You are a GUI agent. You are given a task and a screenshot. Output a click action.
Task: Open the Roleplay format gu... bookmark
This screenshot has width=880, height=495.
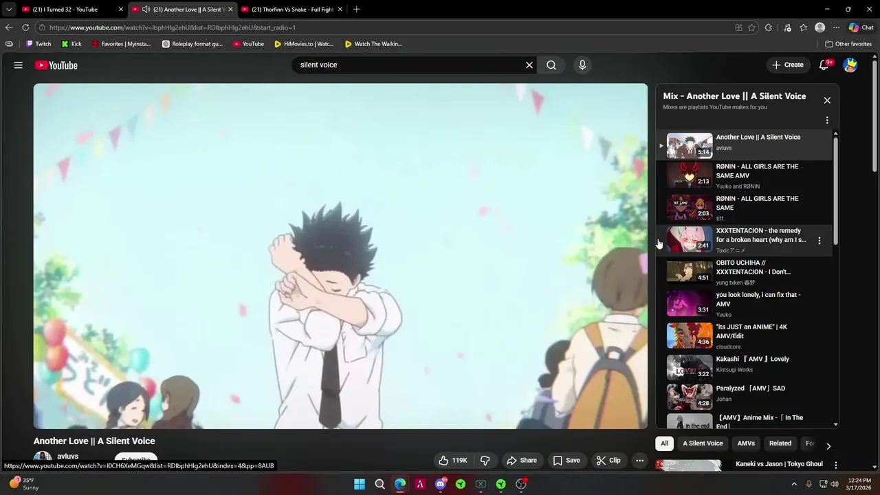192,44
